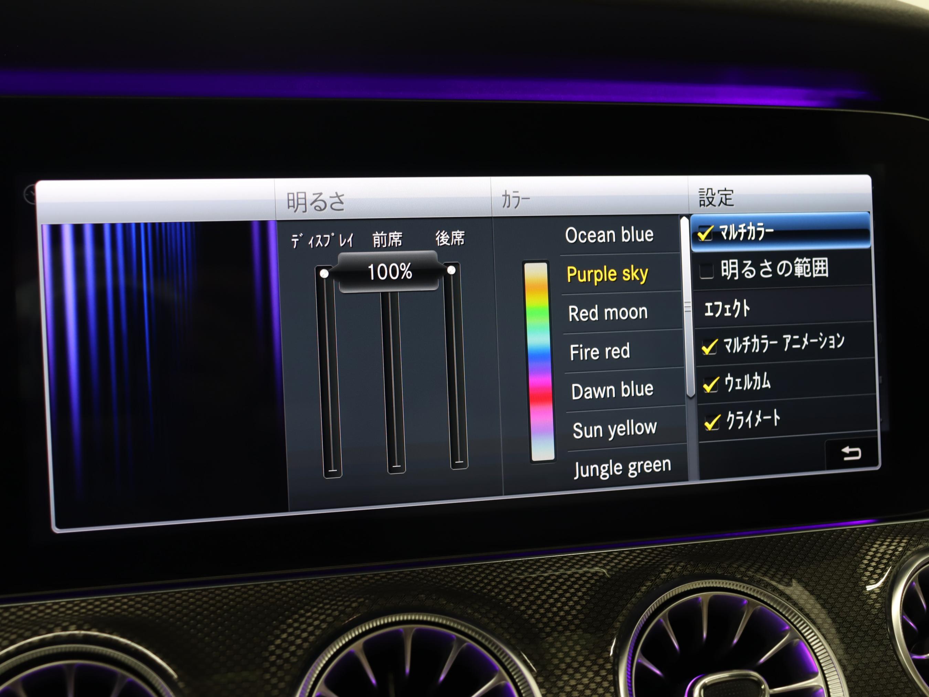
Task: Choose Purple sky from color list
Action: click(x=607, y=274)
